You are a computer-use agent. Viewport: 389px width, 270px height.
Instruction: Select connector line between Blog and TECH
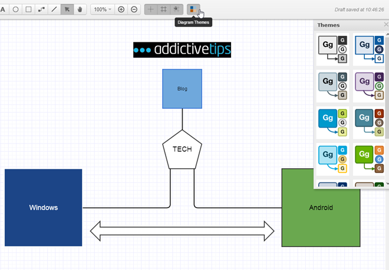182,119
